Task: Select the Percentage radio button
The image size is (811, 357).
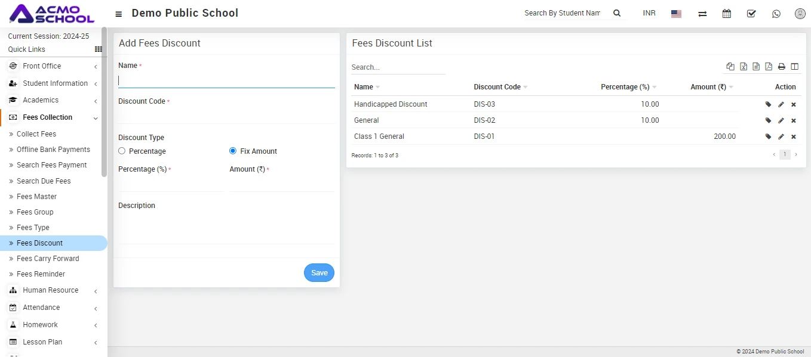Action: coord(122,151)
